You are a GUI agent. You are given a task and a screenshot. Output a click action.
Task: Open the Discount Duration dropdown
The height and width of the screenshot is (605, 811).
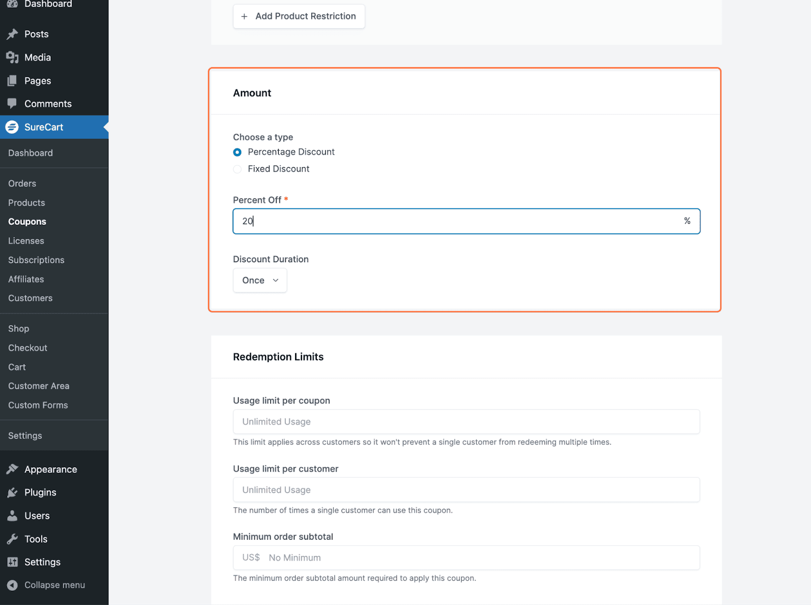pyautogui.click(x=260, y=280)
